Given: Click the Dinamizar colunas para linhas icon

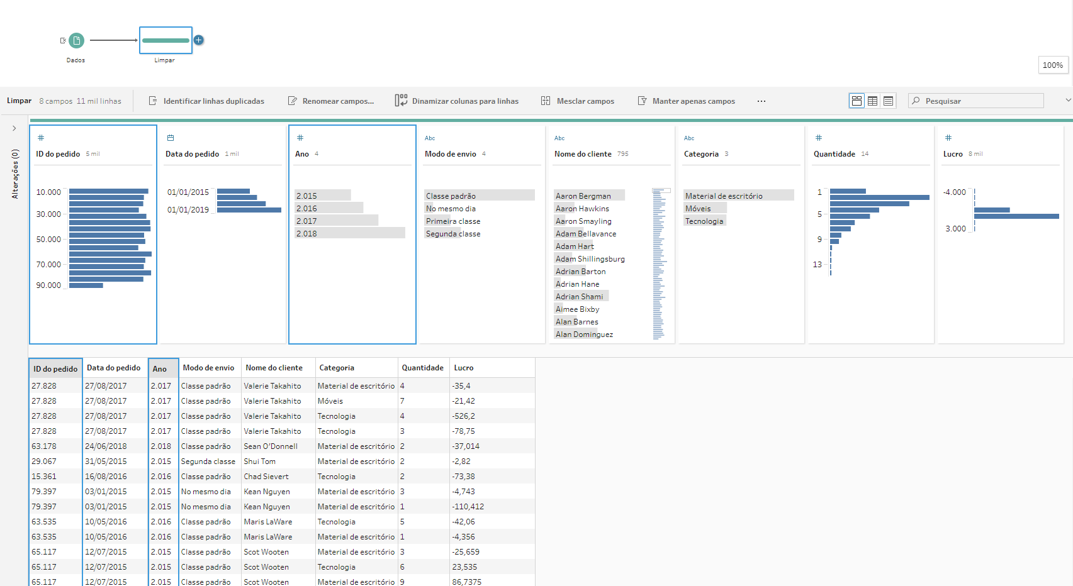Looking at the screenshot, I should pyautogui.click(x=401, y=101).
